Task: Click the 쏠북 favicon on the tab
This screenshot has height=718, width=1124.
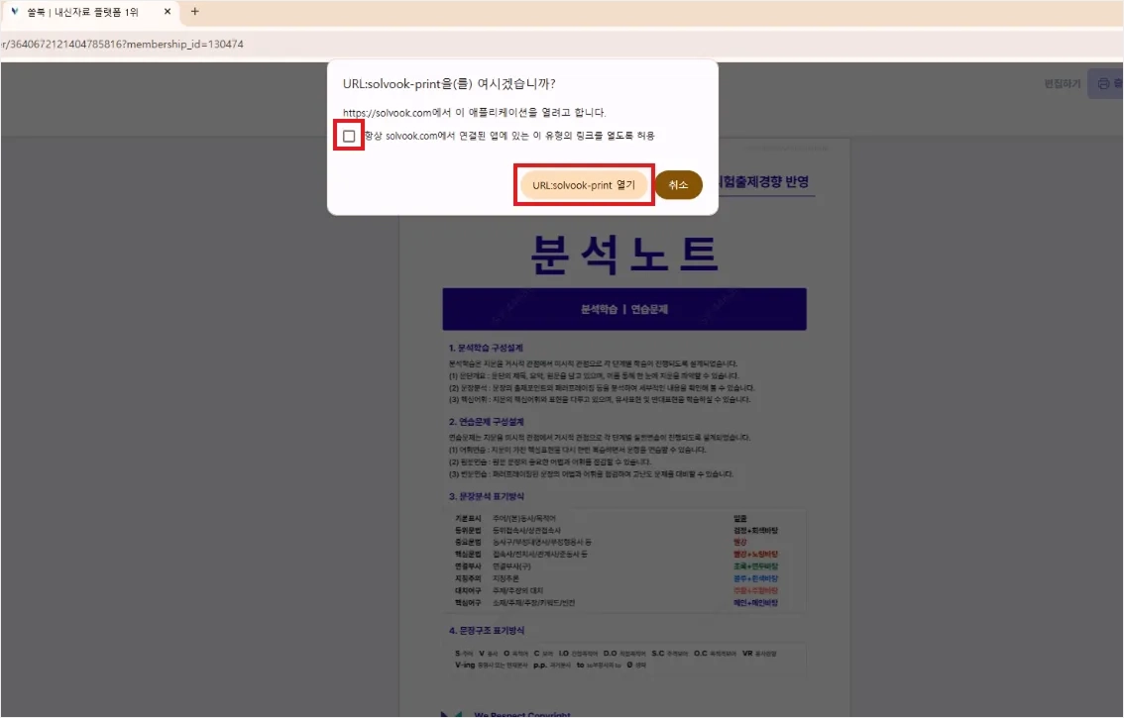Action: pos(14,12)
